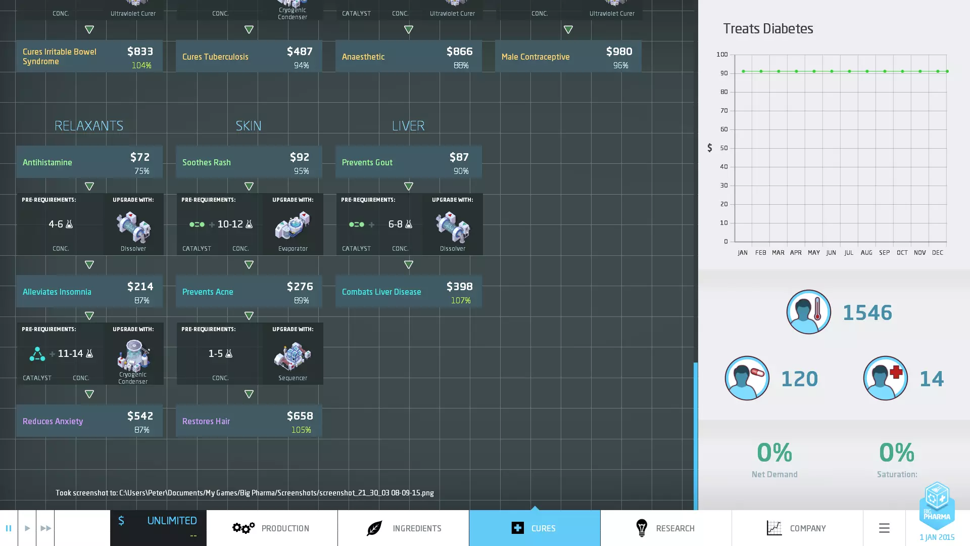Click the Big Pharma logo icon
Screen dimensions: 970x546
[937, 505]
